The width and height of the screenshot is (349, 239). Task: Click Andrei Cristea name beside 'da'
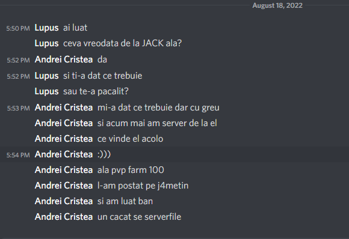[64, 59]
